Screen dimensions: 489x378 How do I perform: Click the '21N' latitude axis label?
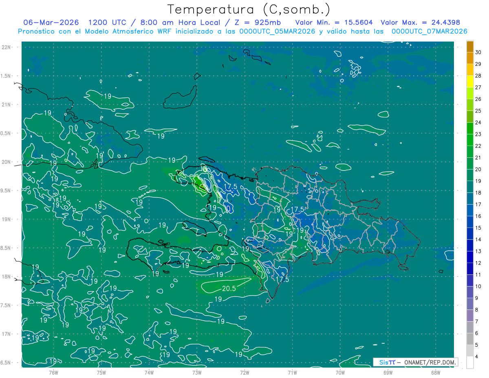(x=7, y=104)
